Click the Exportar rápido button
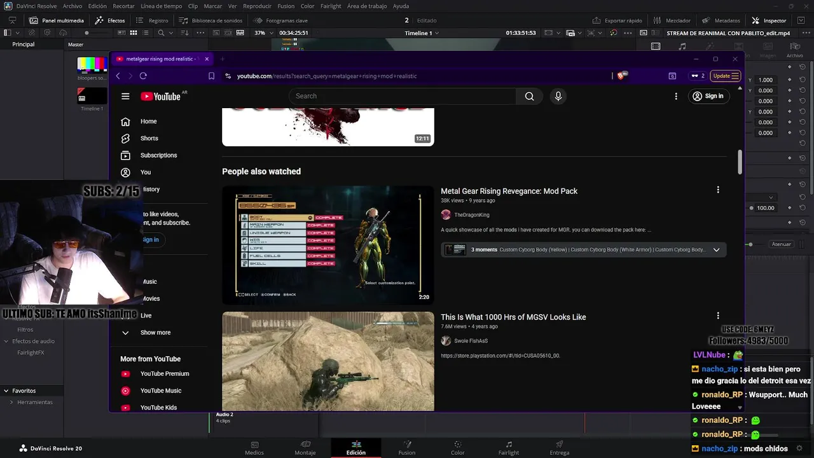814x458 pixels. pyautogui.click(x=617, y=20)
